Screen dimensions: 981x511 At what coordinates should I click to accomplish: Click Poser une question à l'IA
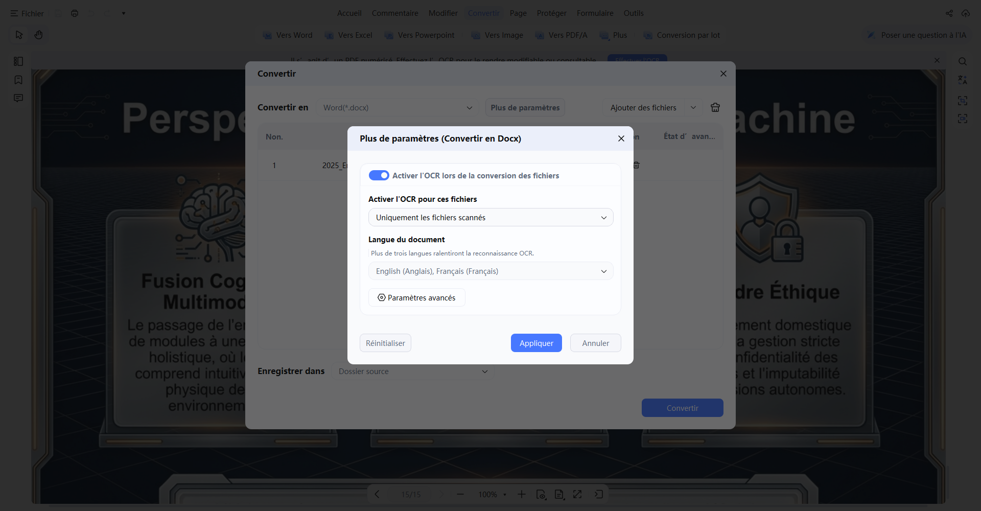pyautogui.click(x=917, y=35)
